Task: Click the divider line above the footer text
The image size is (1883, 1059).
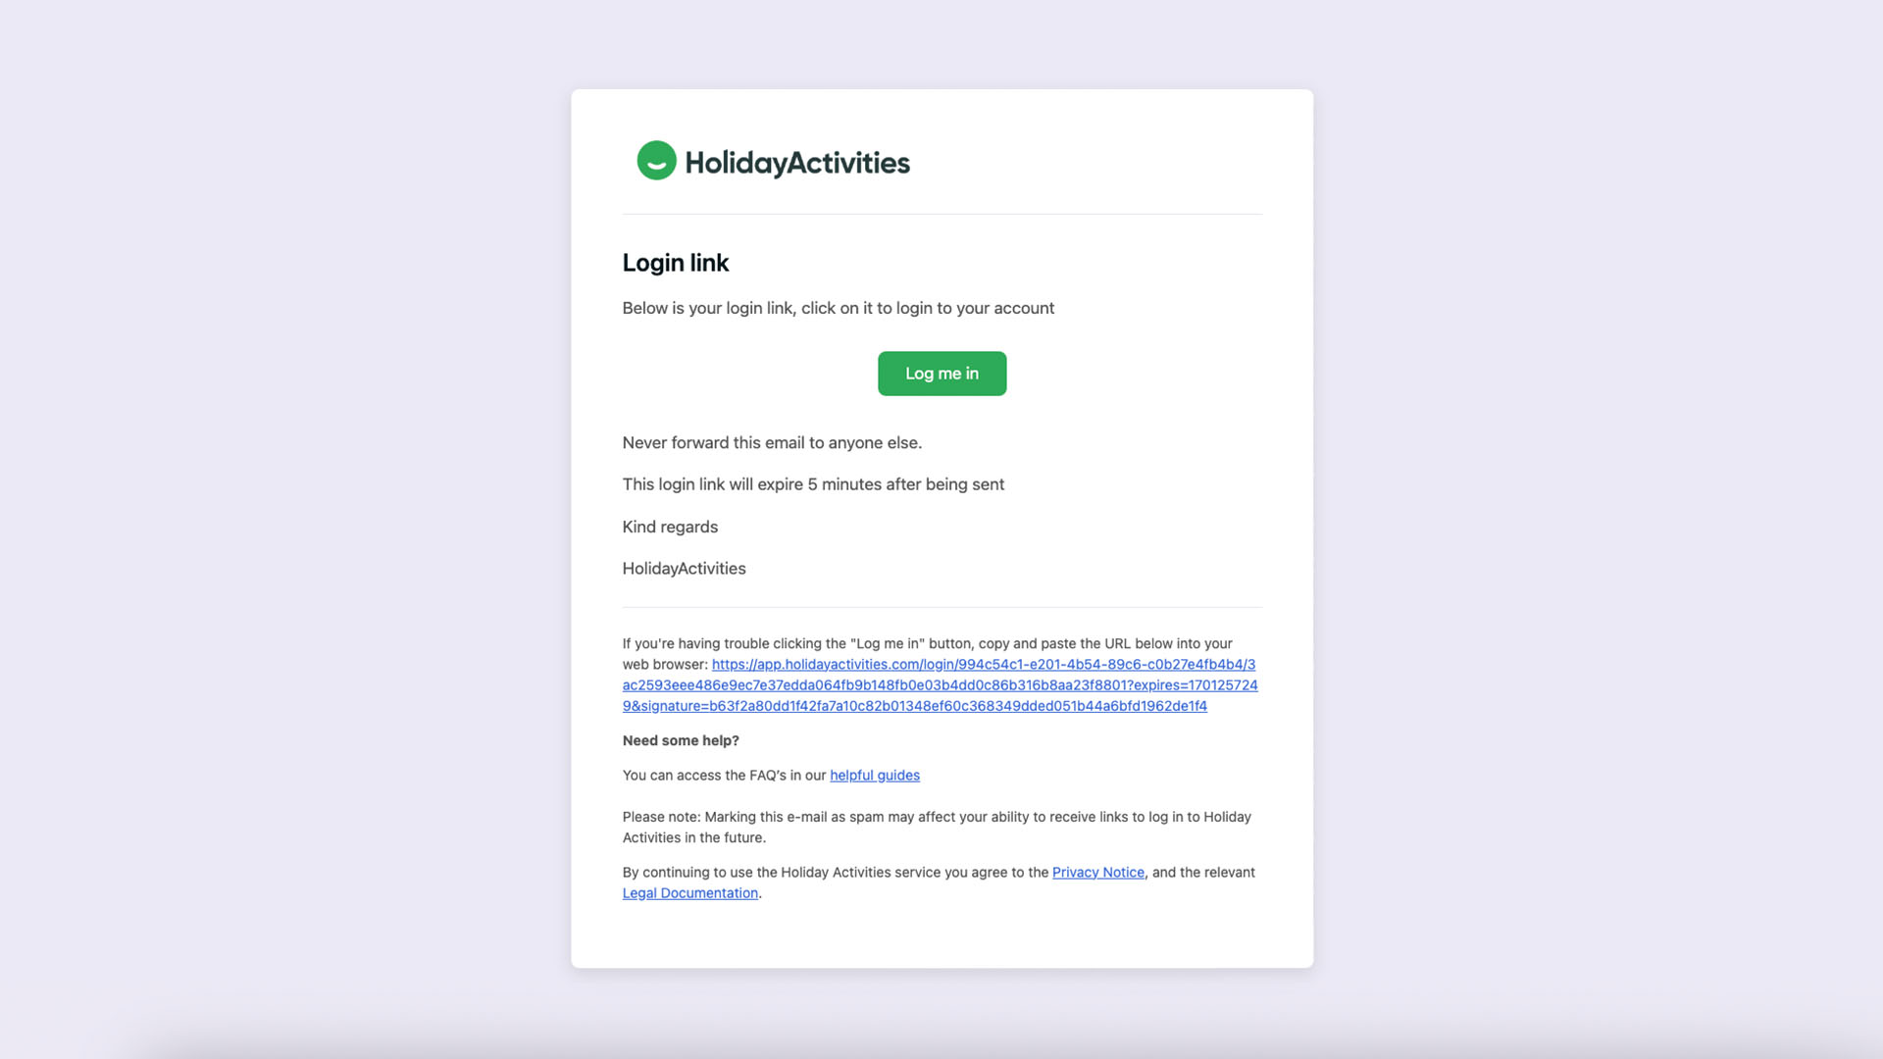Action: 941,607
